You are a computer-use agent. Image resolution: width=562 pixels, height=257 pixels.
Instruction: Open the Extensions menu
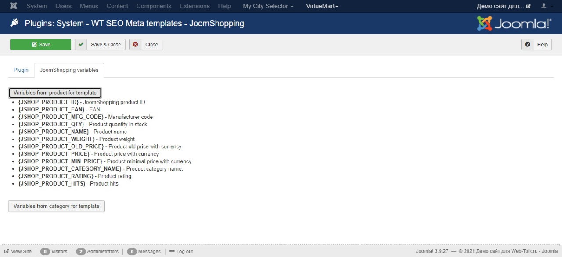coord(195,6)
